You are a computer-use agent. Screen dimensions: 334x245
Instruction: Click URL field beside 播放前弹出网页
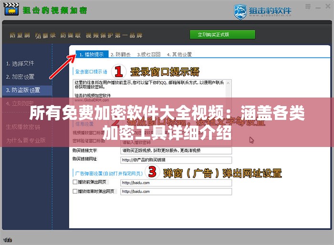tap(176, 183)
